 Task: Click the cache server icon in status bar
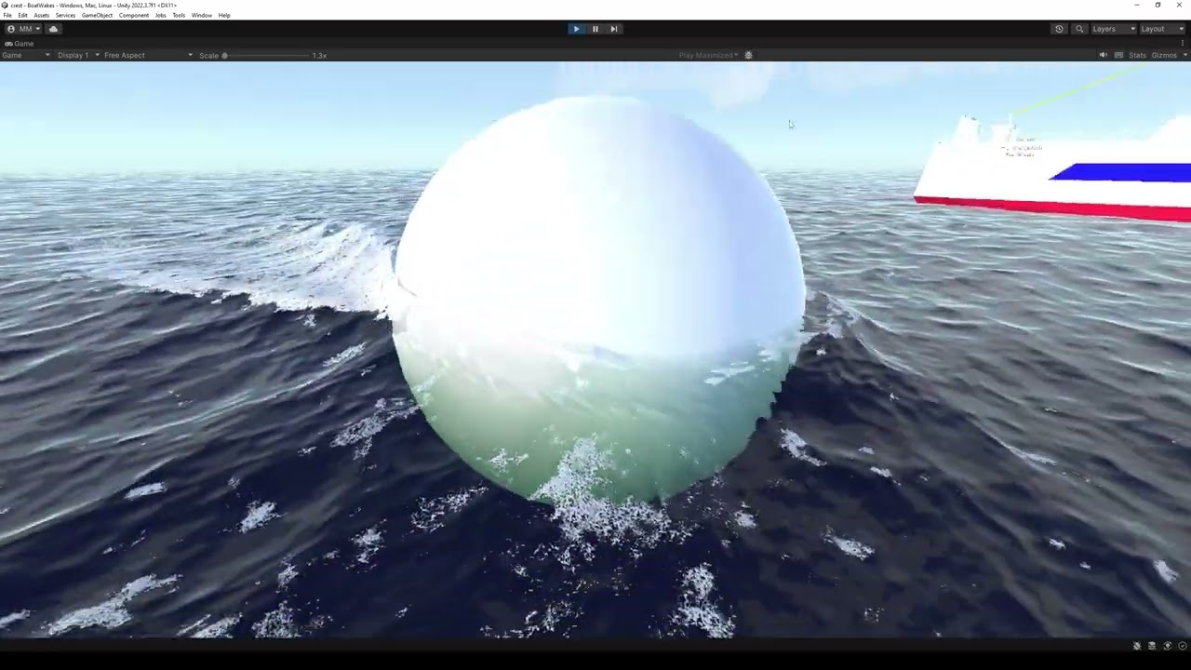[x=1152, y=646]
